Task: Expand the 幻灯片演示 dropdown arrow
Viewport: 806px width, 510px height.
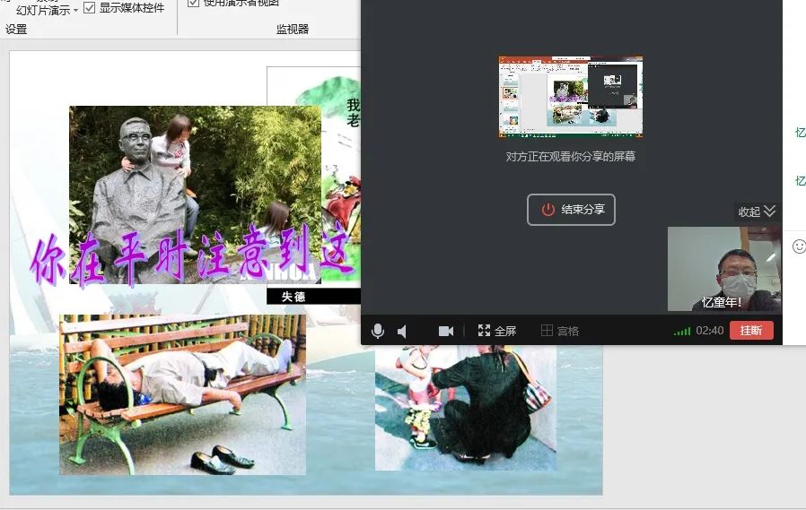Action: [75, 11]
